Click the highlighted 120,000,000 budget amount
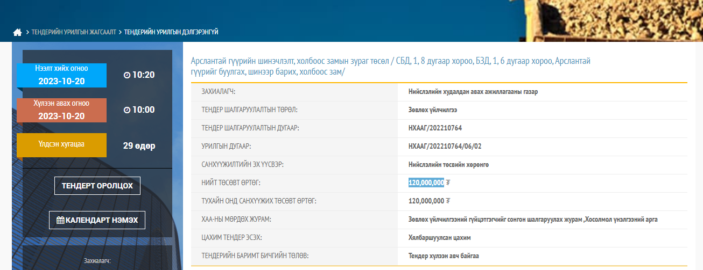This screenshot has height=270, width=703. (x=426, y=183)
